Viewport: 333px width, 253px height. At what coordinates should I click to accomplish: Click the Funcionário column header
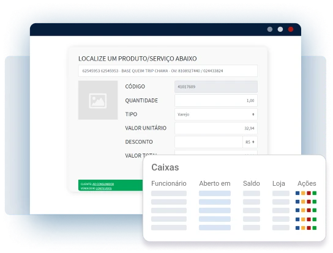pyautogui.click(x=169, y=183)
